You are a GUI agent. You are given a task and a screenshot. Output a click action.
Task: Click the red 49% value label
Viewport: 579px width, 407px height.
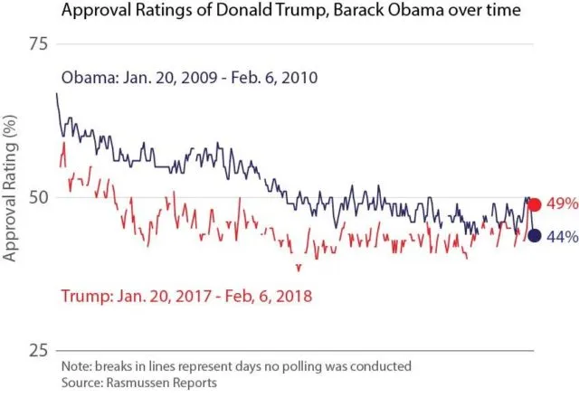pyautogui.click(x=563, y=203)
